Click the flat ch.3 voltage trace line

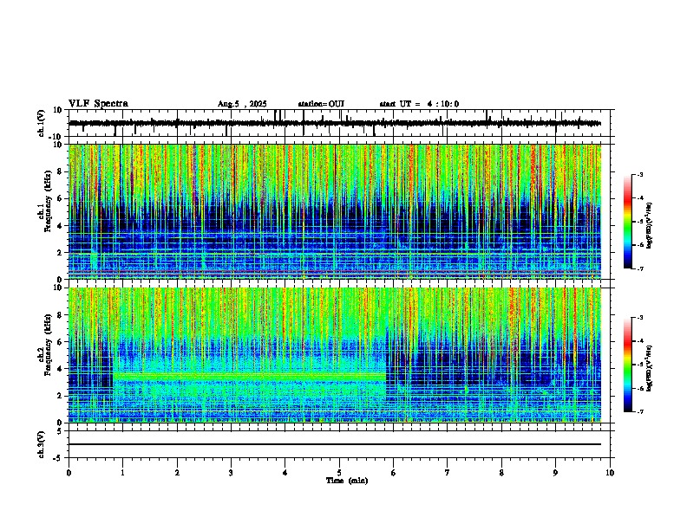(335, 444)
